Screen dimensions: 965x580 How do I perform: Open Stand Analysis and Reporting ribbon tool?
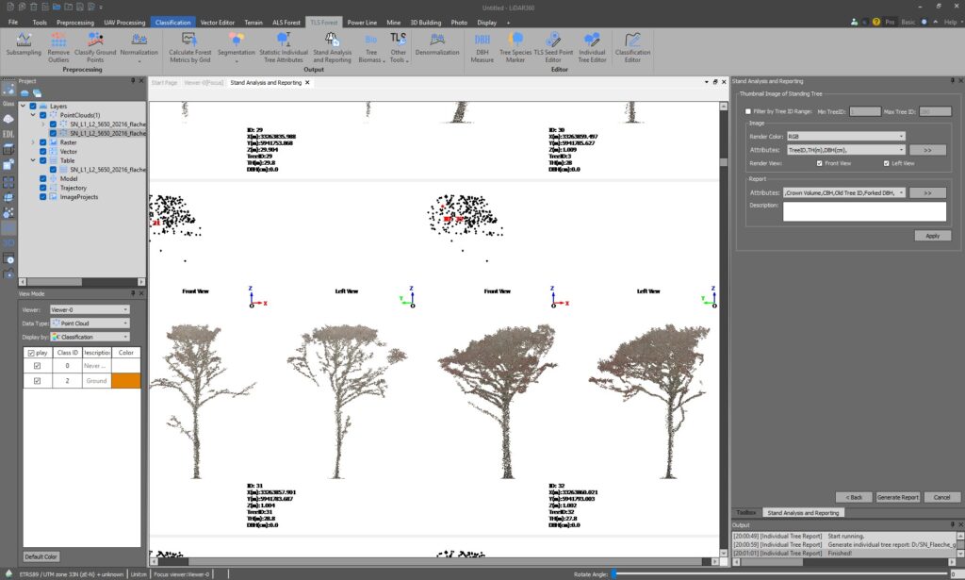[x=332, y=47]
